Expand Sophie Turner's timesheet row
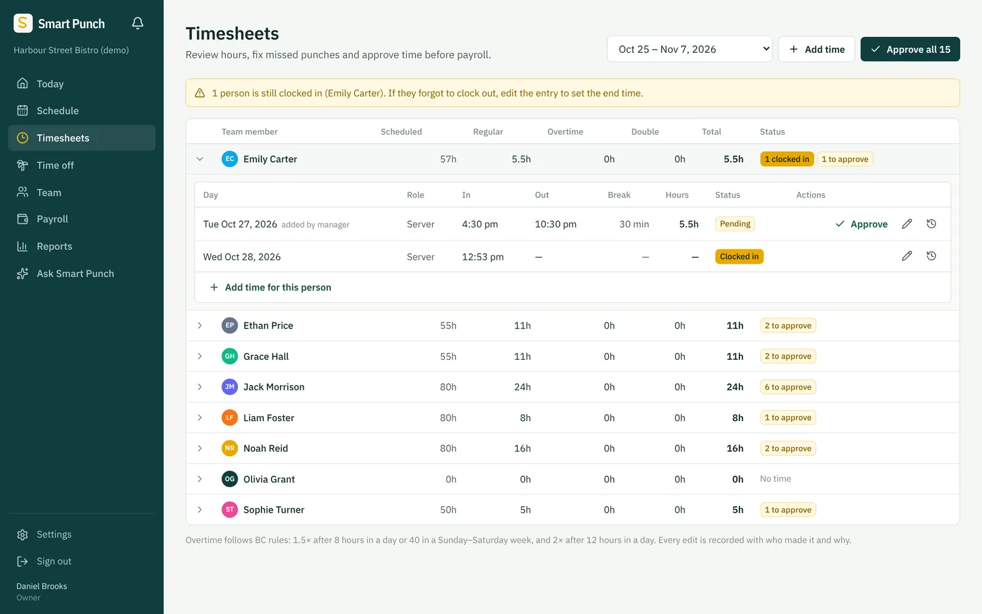Viewport: 982px width, 614px height. pos(199,510)
